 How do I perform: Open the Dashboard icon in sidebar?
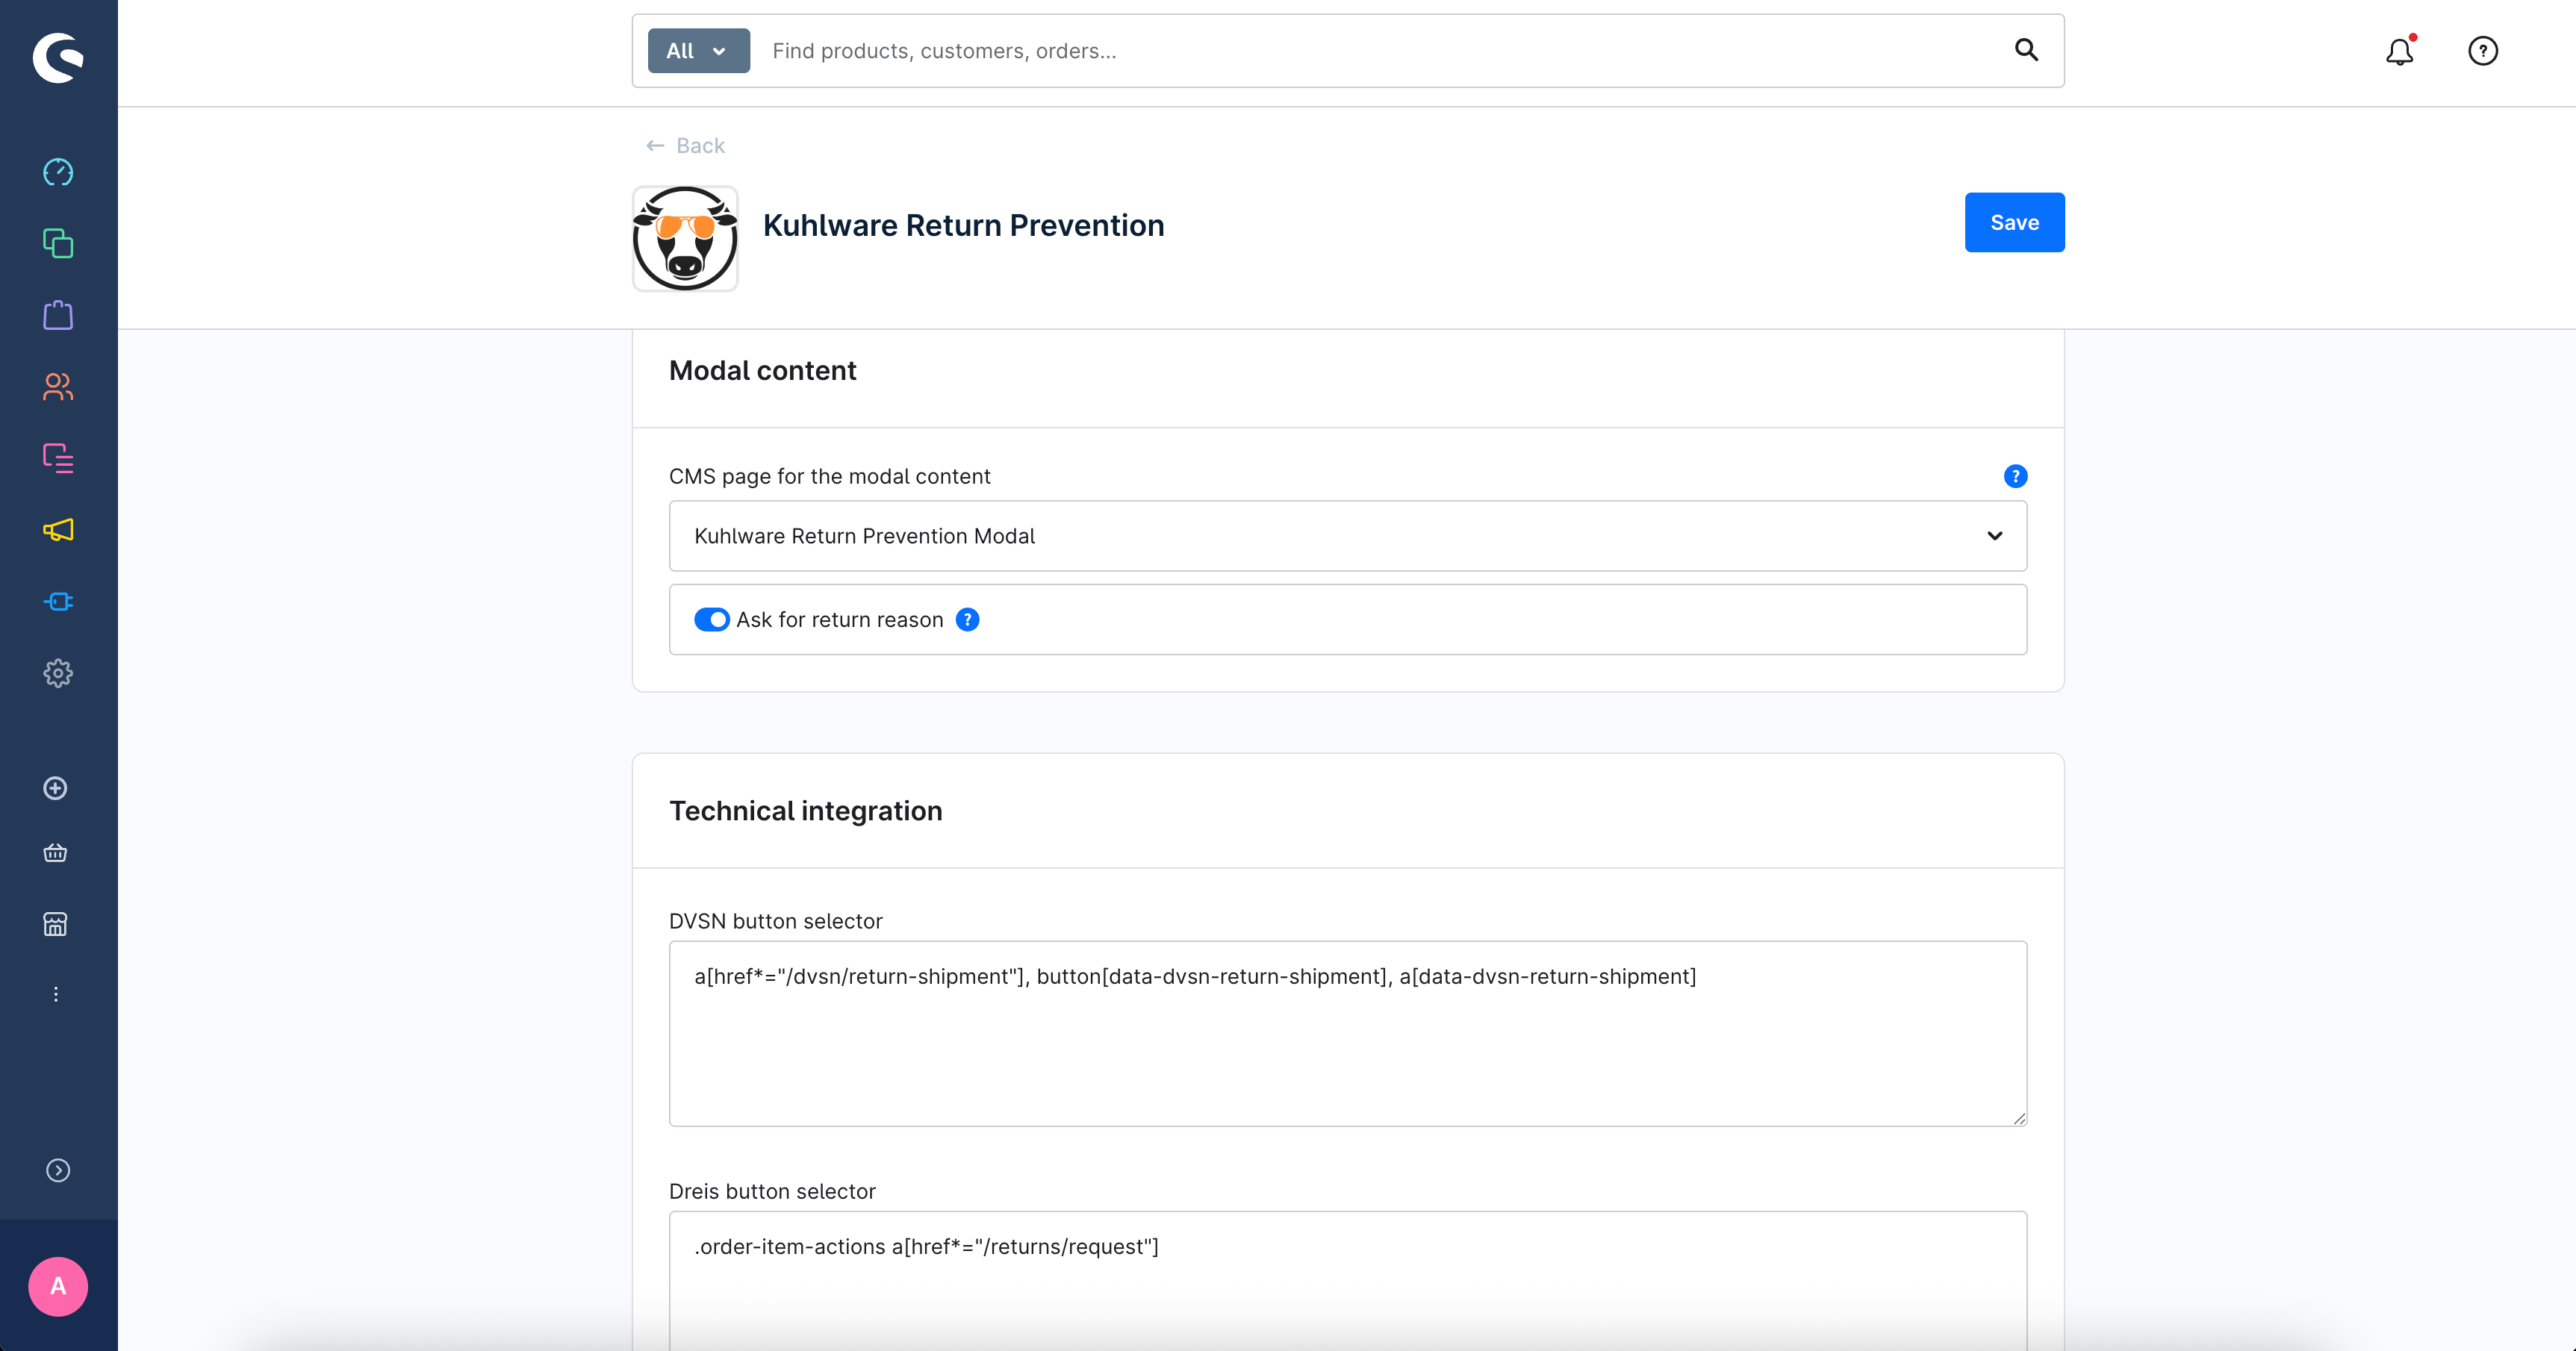[58, 172]
